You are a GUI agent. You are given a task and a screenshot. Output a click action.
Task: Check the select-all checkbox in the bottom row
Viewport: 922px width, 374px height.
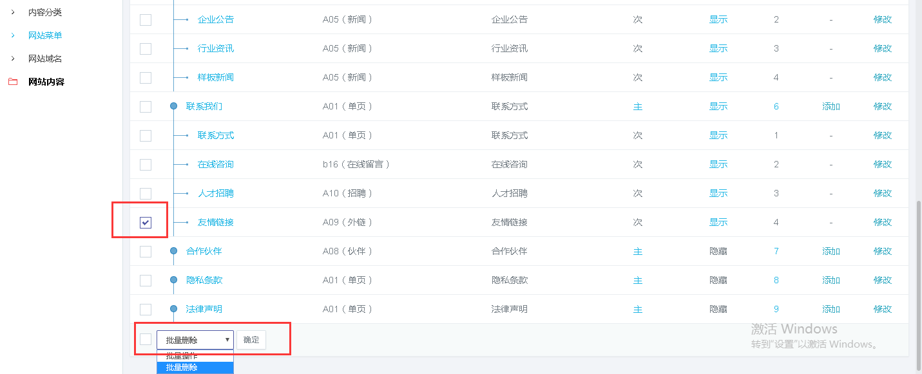[x=146, y=339]
